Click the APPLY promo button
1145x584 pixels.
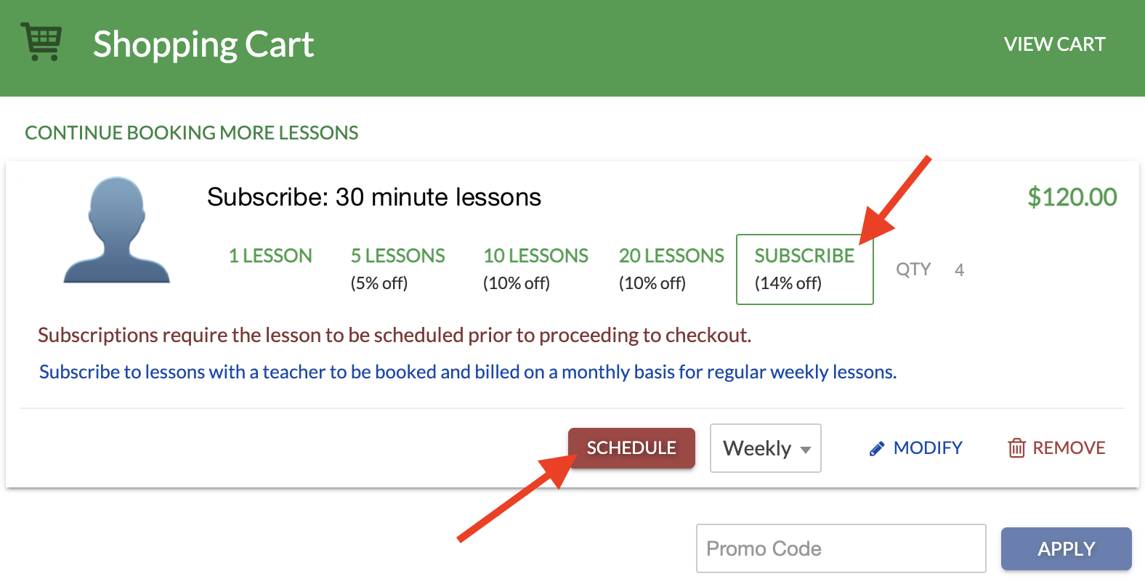coord(1067,548)
